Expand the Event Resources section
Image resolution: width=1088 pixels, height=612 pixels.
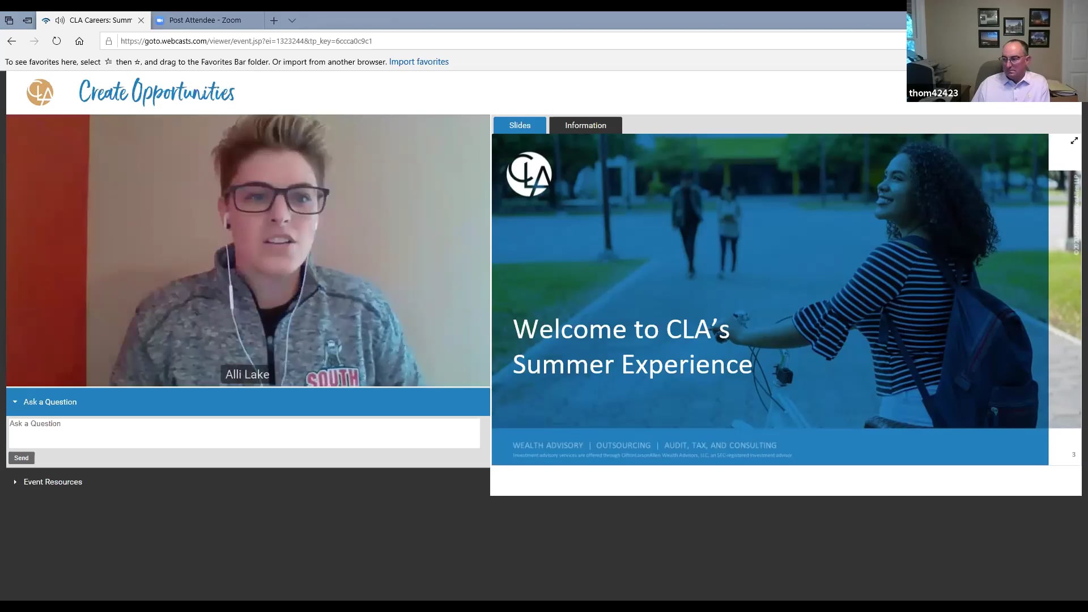tap(48, 482)
